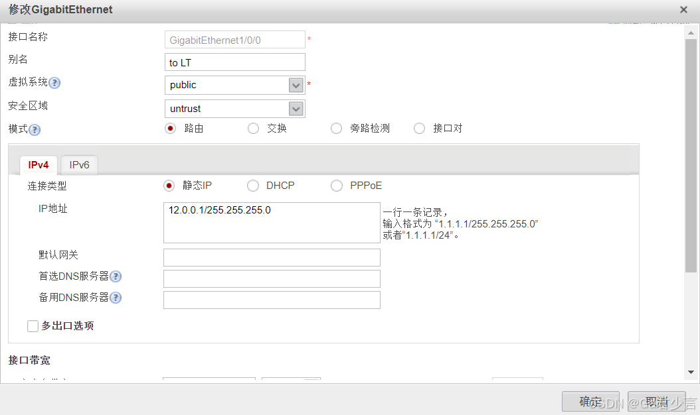Expand the 虚拟系统 public dropdown
The image size is (700, 415).
[296, 85]
